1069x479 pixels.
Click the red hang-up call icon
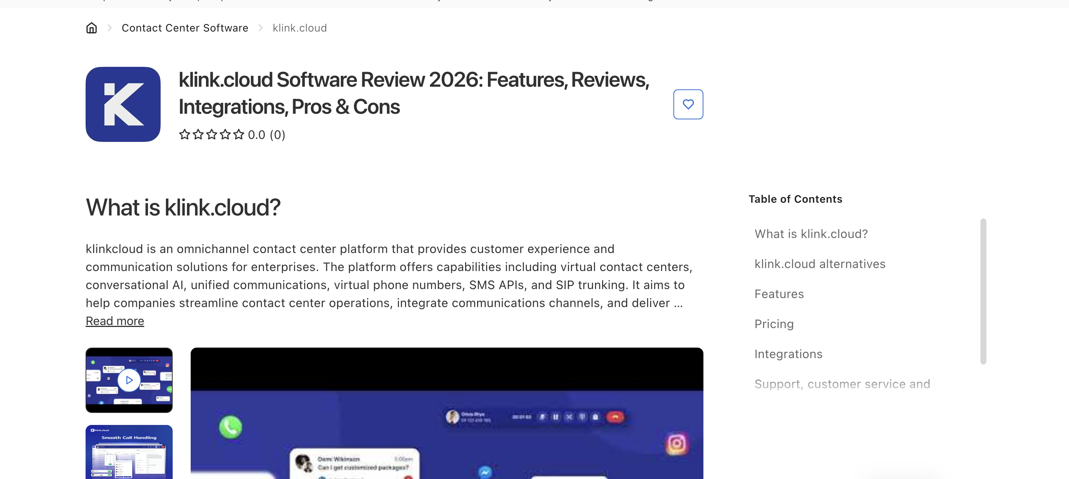pyautogui.click(x=615, y=417)
